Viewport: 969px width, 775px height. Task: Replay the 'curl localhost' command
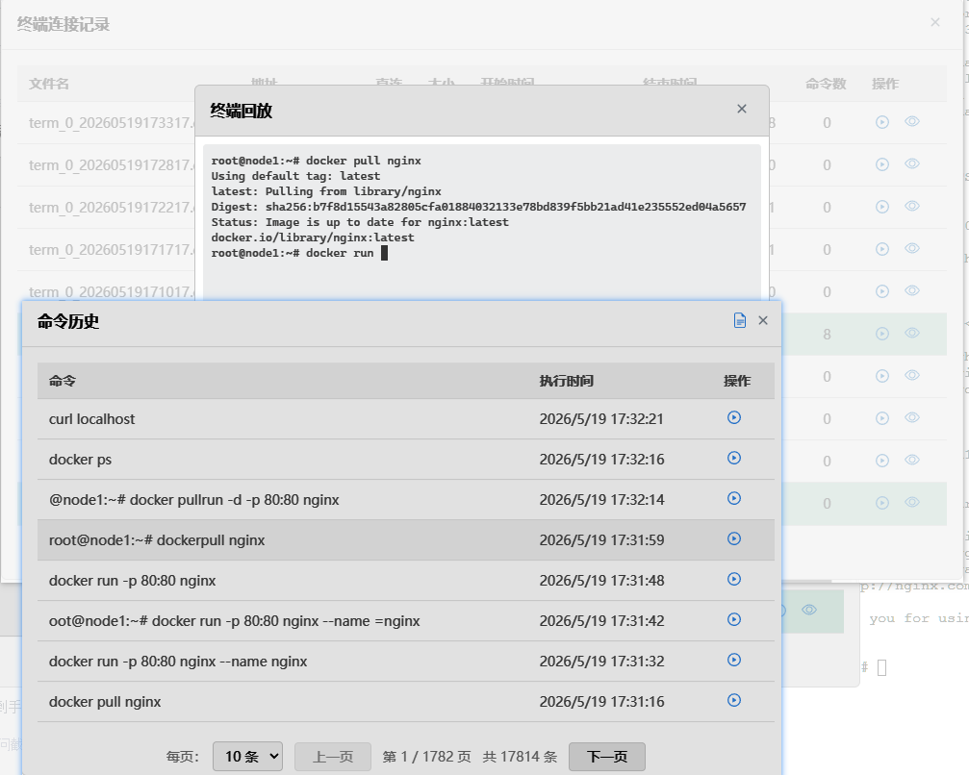click(733, 418)
